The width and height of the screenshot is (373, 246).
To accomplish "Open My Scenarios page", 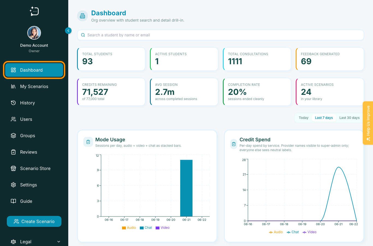I will click(34, 86).
